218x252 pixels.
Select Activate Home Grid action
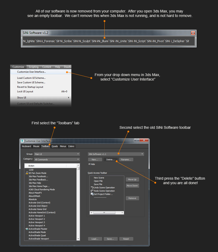(38, 209)
